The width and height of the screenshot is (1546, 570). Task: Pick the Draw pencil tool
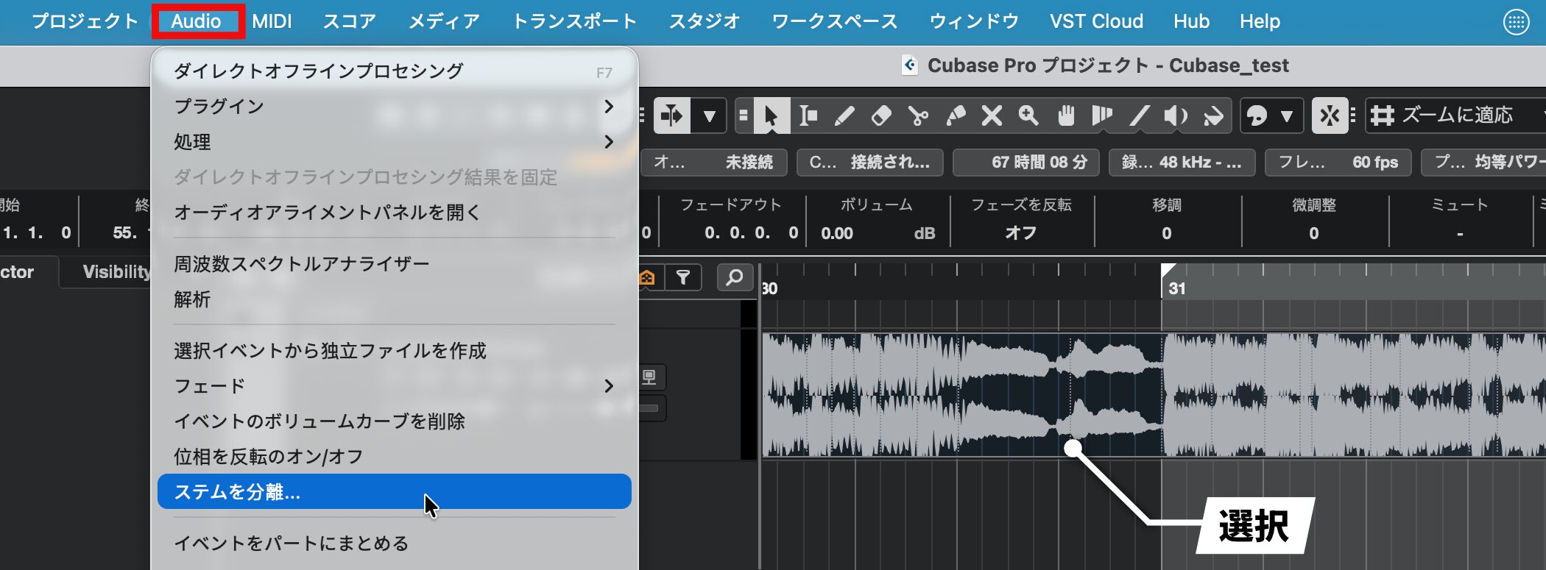pyautogui.click(x=844, y=116)
